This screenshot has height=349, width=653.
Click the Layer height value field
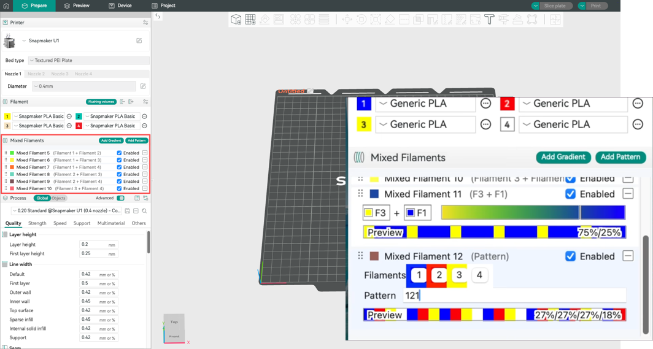pos(99,245)
